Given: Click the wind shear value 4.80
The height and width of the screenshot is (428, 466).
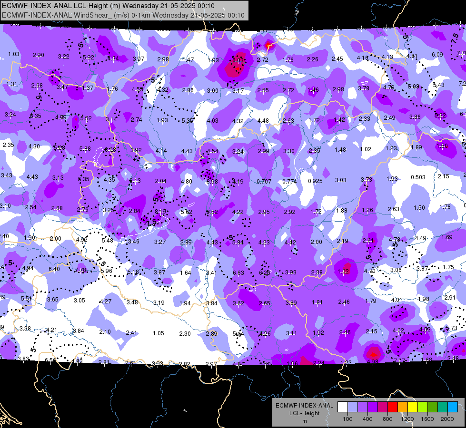Looking at the screenshot, I should [186, 182].
